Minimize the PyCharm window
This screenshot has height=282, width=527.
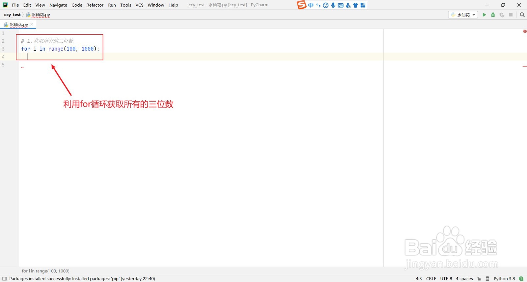point(487,5)
